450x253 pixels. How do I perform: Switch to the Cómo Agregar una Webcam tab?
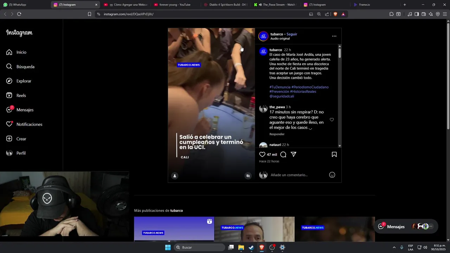click(x=127, y=5)
